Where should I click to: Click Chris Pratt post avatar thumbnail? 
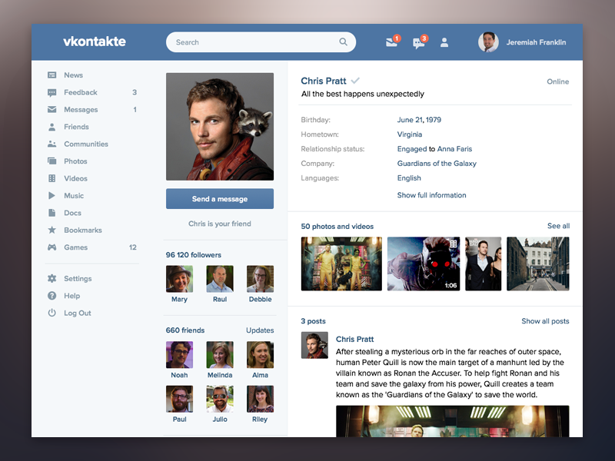coord(314,345)
